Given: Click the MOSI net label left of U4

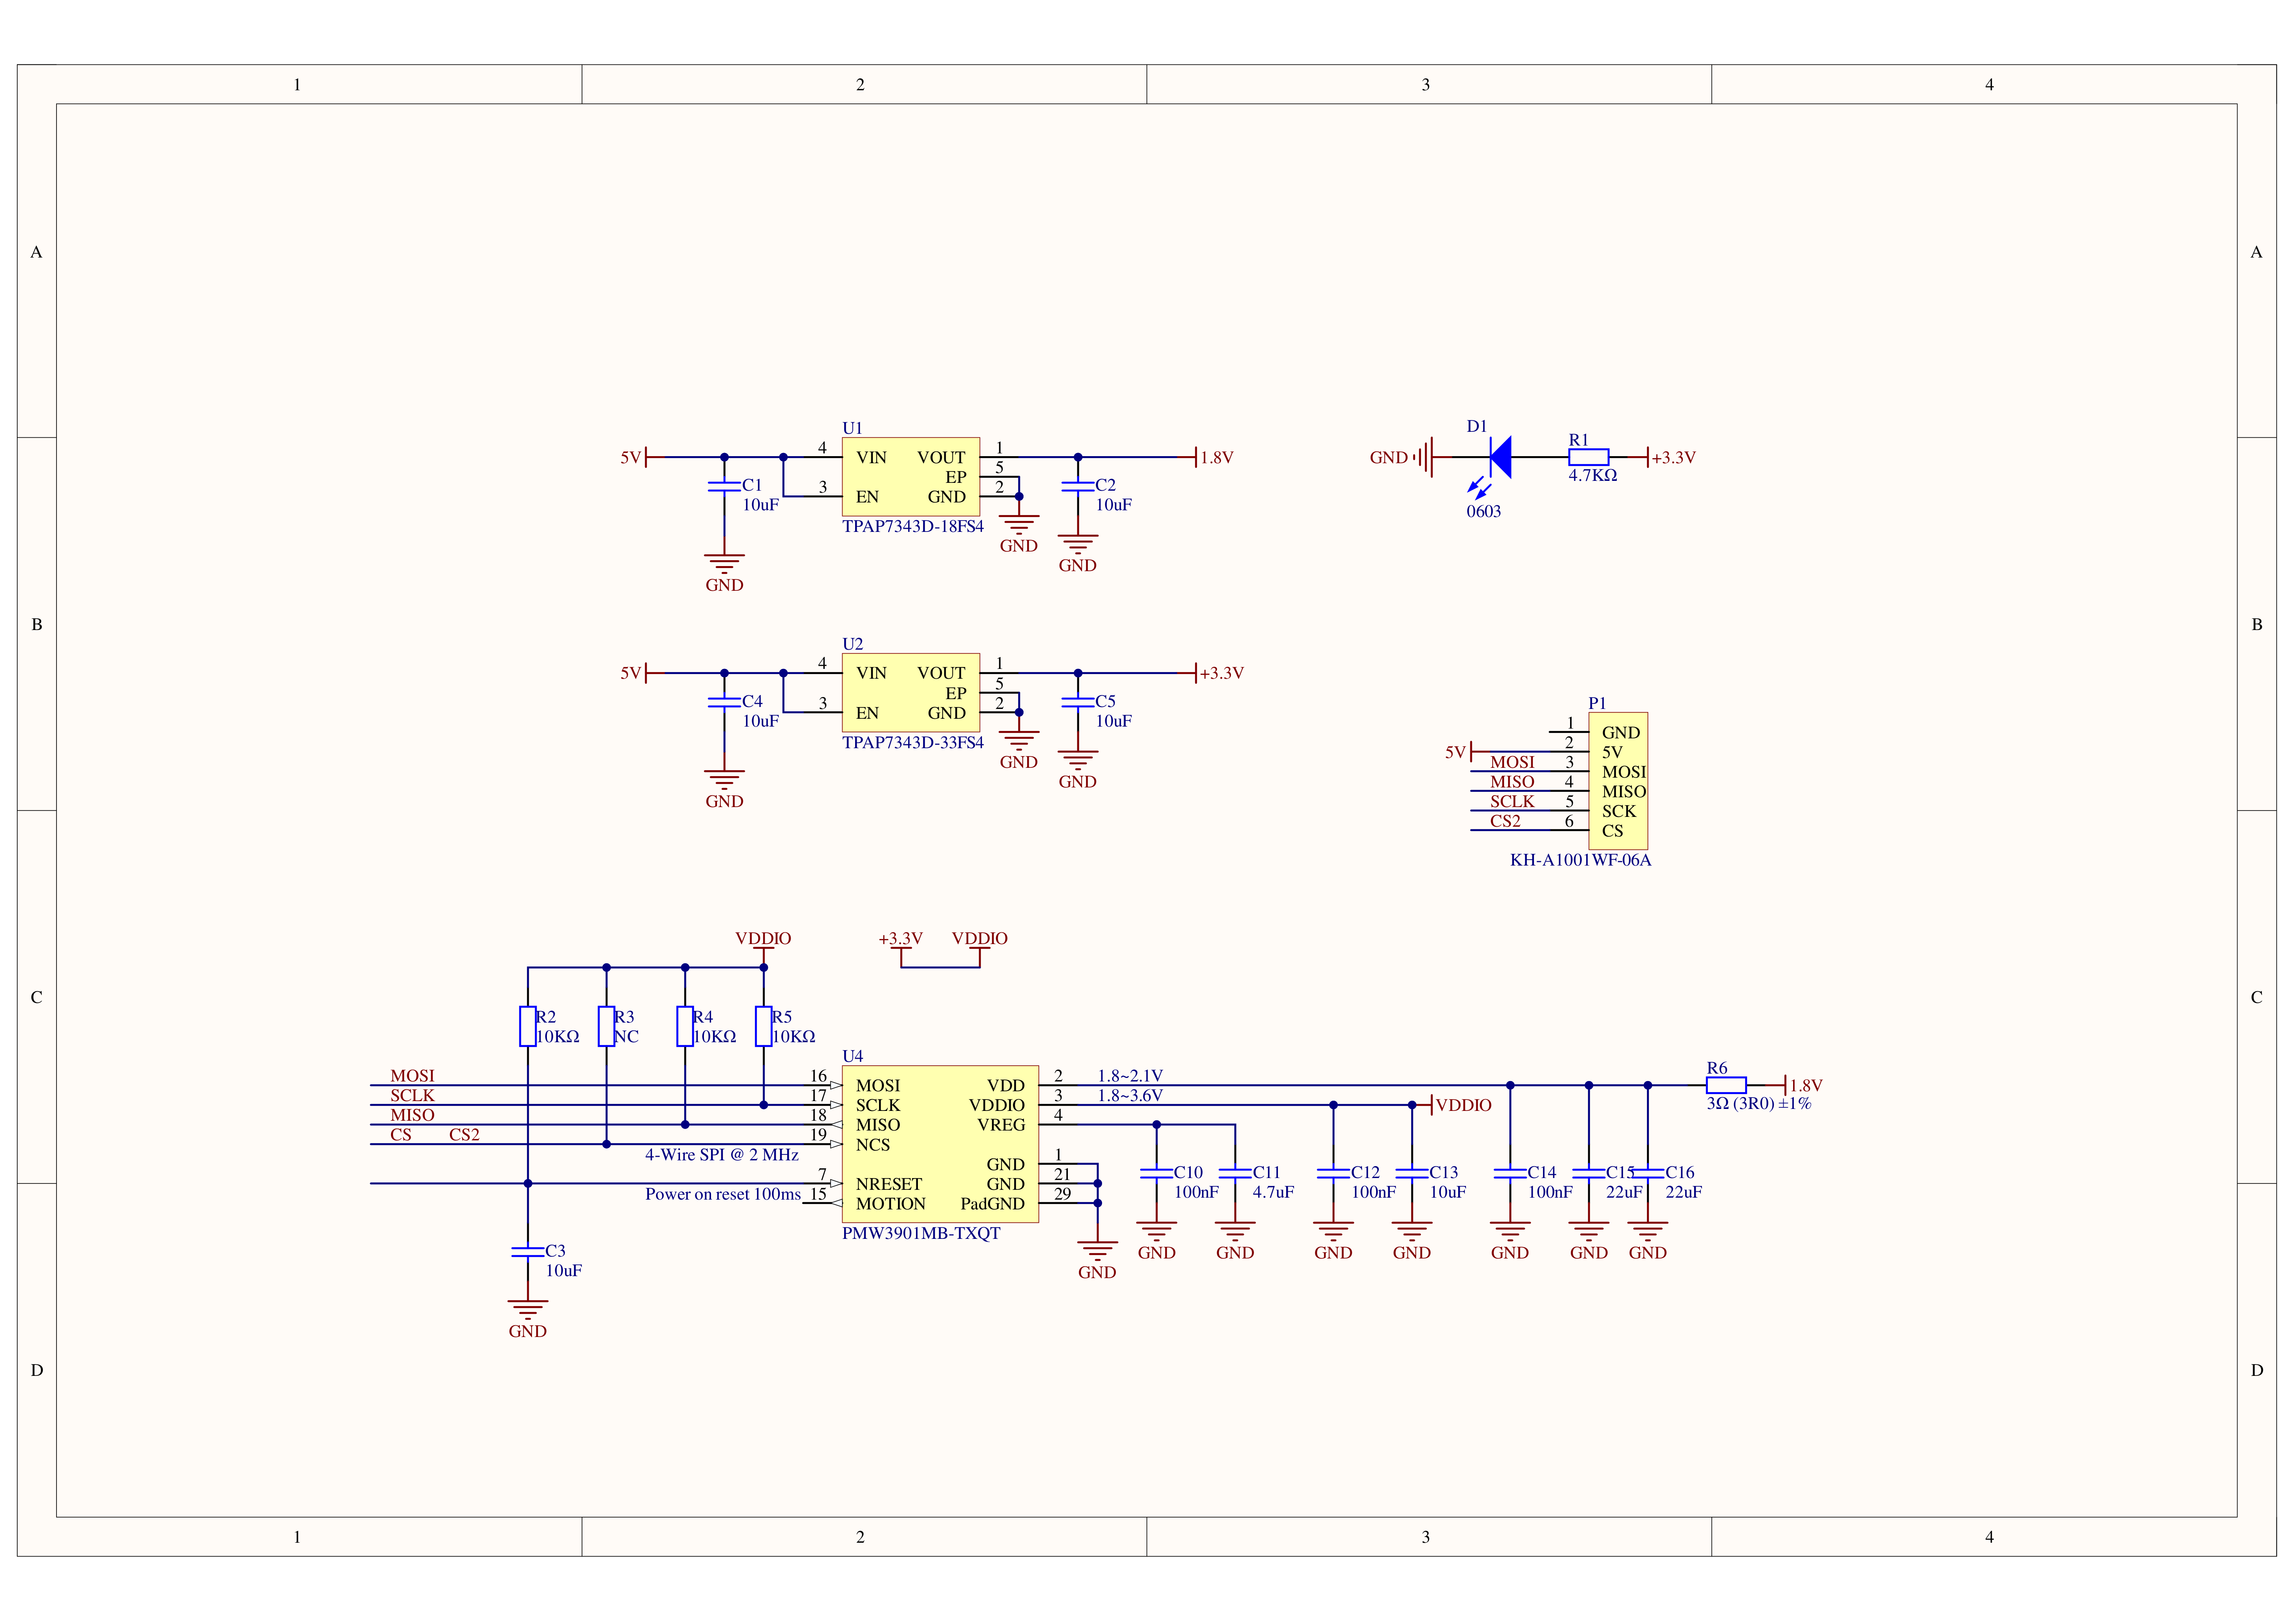Looking at the screenshot, I should [412, 1076].
